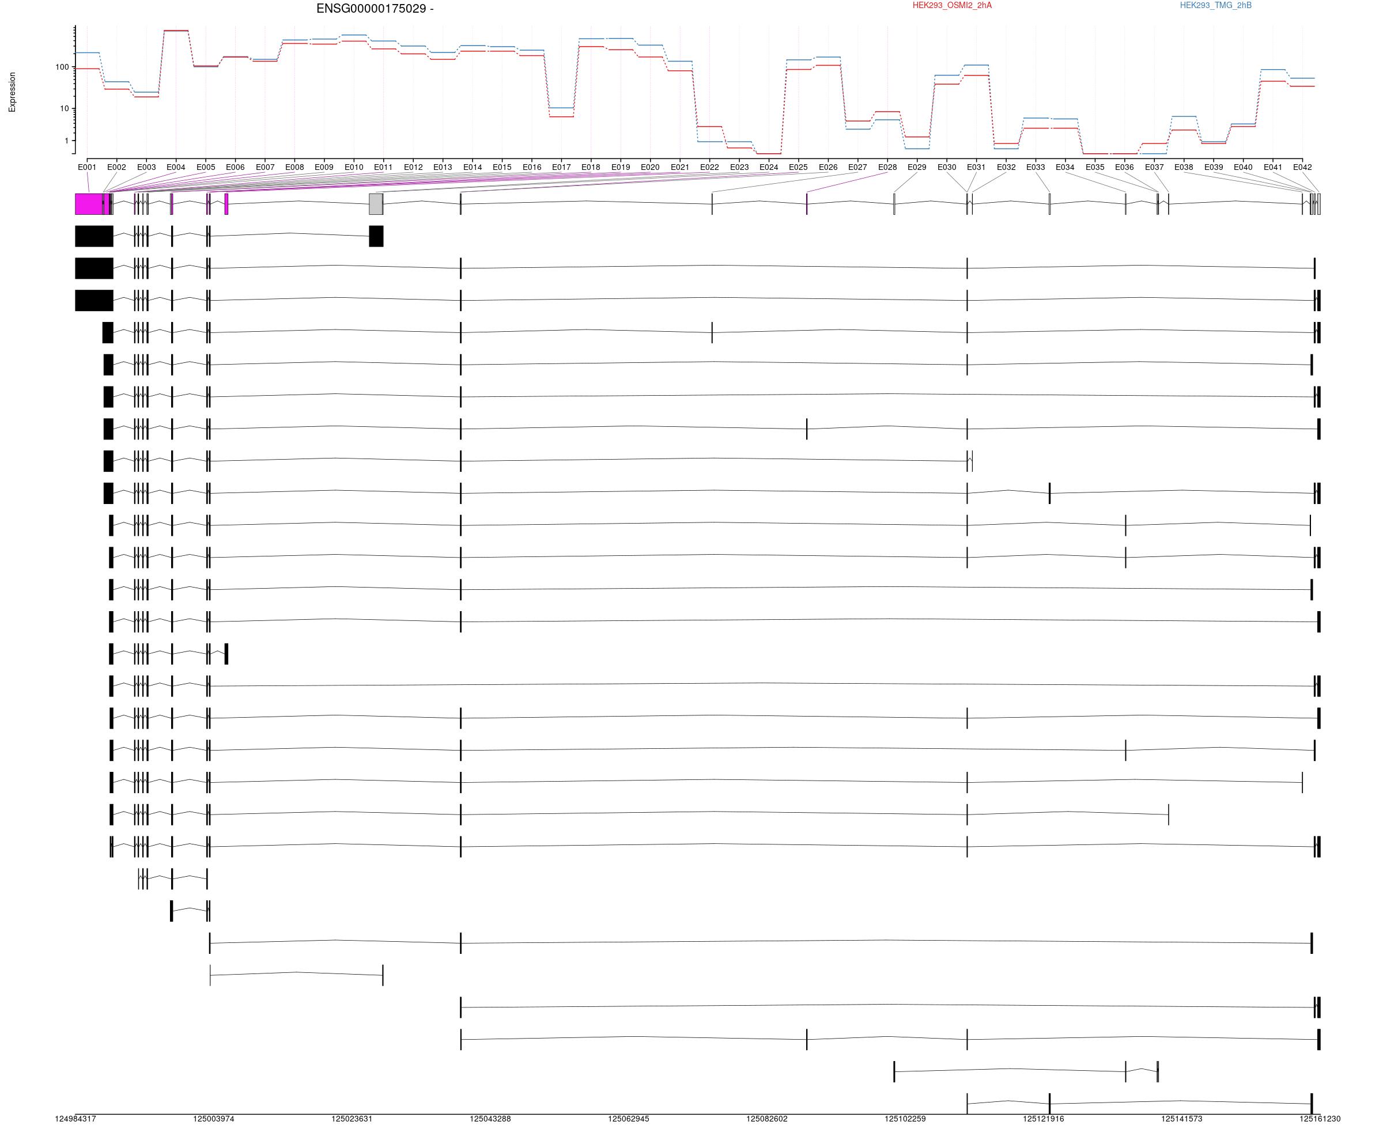Click exon label E035
1383x1129 pixels.
click(x=1095, y=167)
